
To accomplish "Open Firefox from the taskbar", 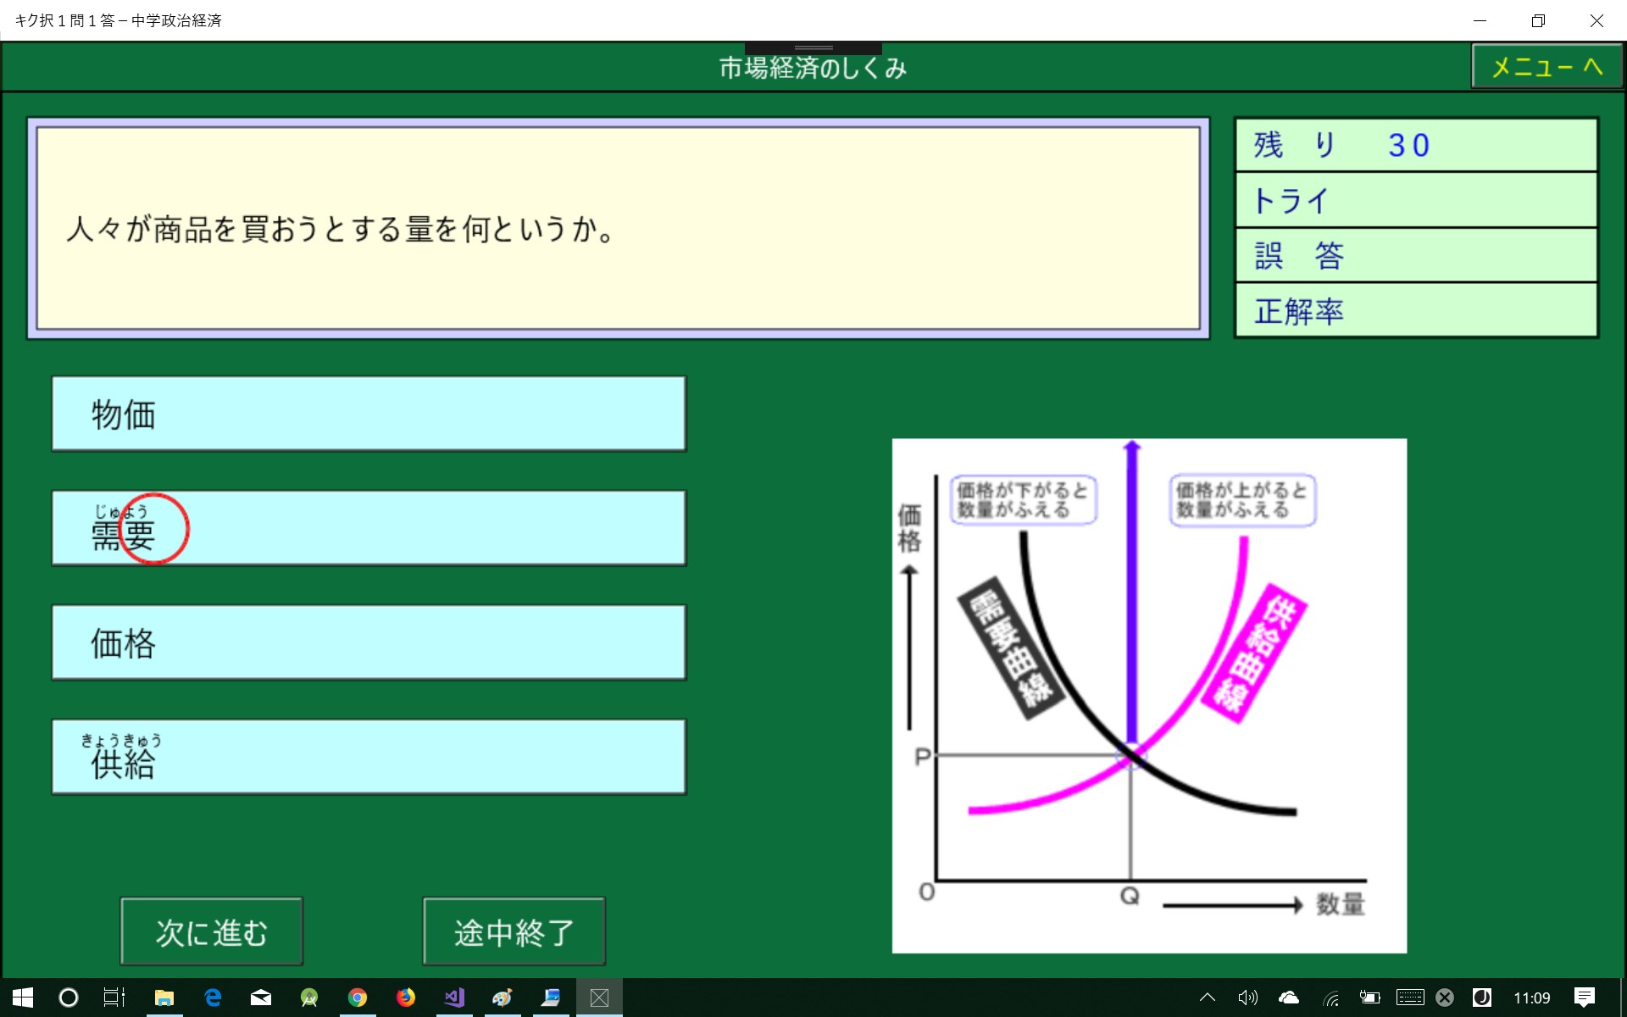I will tap(406, 998).
